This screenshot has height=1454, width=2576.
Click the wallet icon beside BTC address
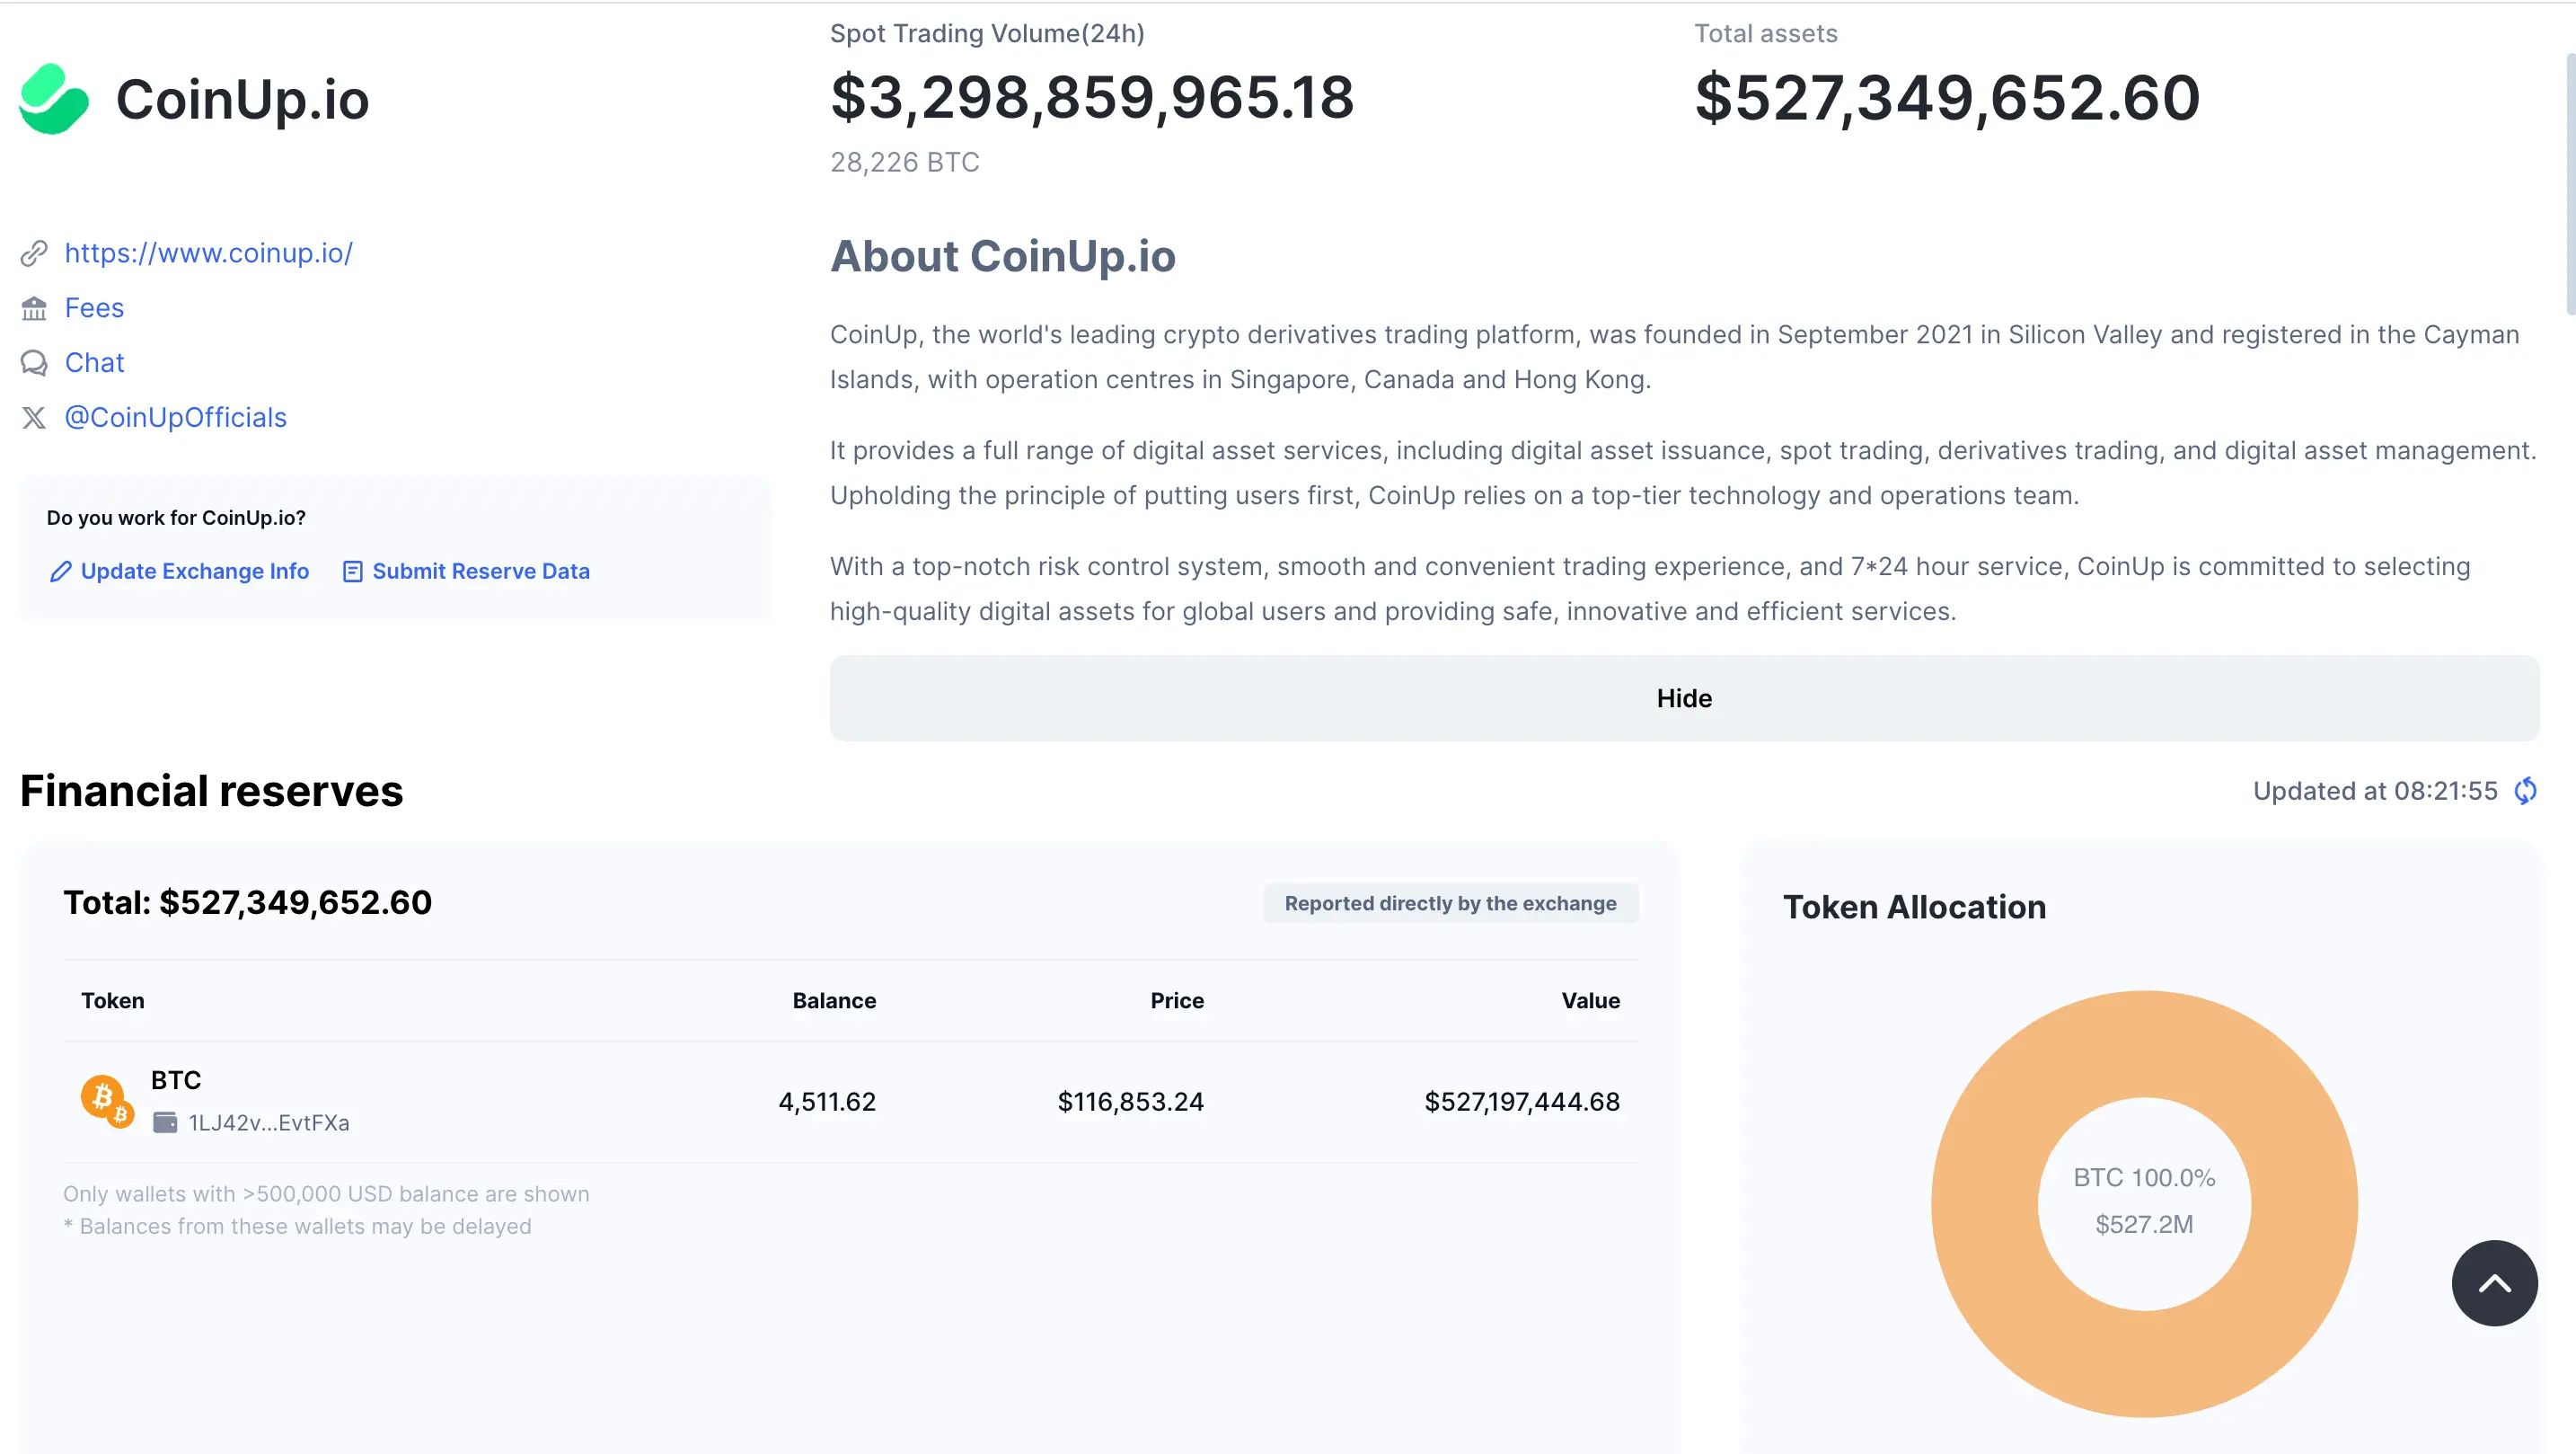(x=165, y=1122)
